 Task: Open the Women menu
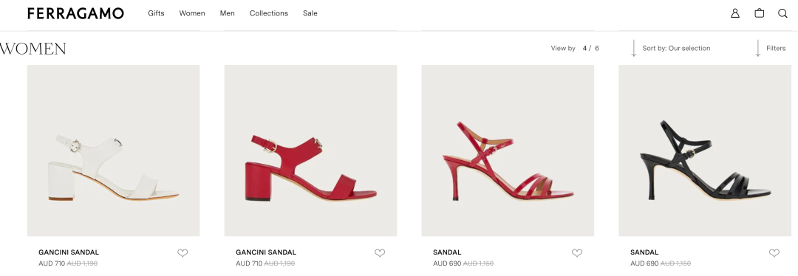coord(192,13)
